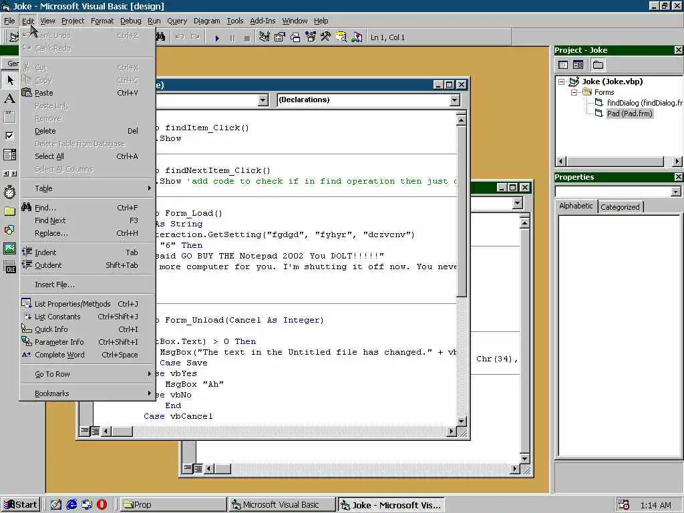
Task: Select the Label tool in toolbox
Action: 9,98
